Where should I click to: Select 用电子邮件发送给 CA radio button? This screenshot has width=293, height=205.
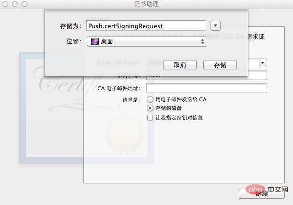point(150,99)
